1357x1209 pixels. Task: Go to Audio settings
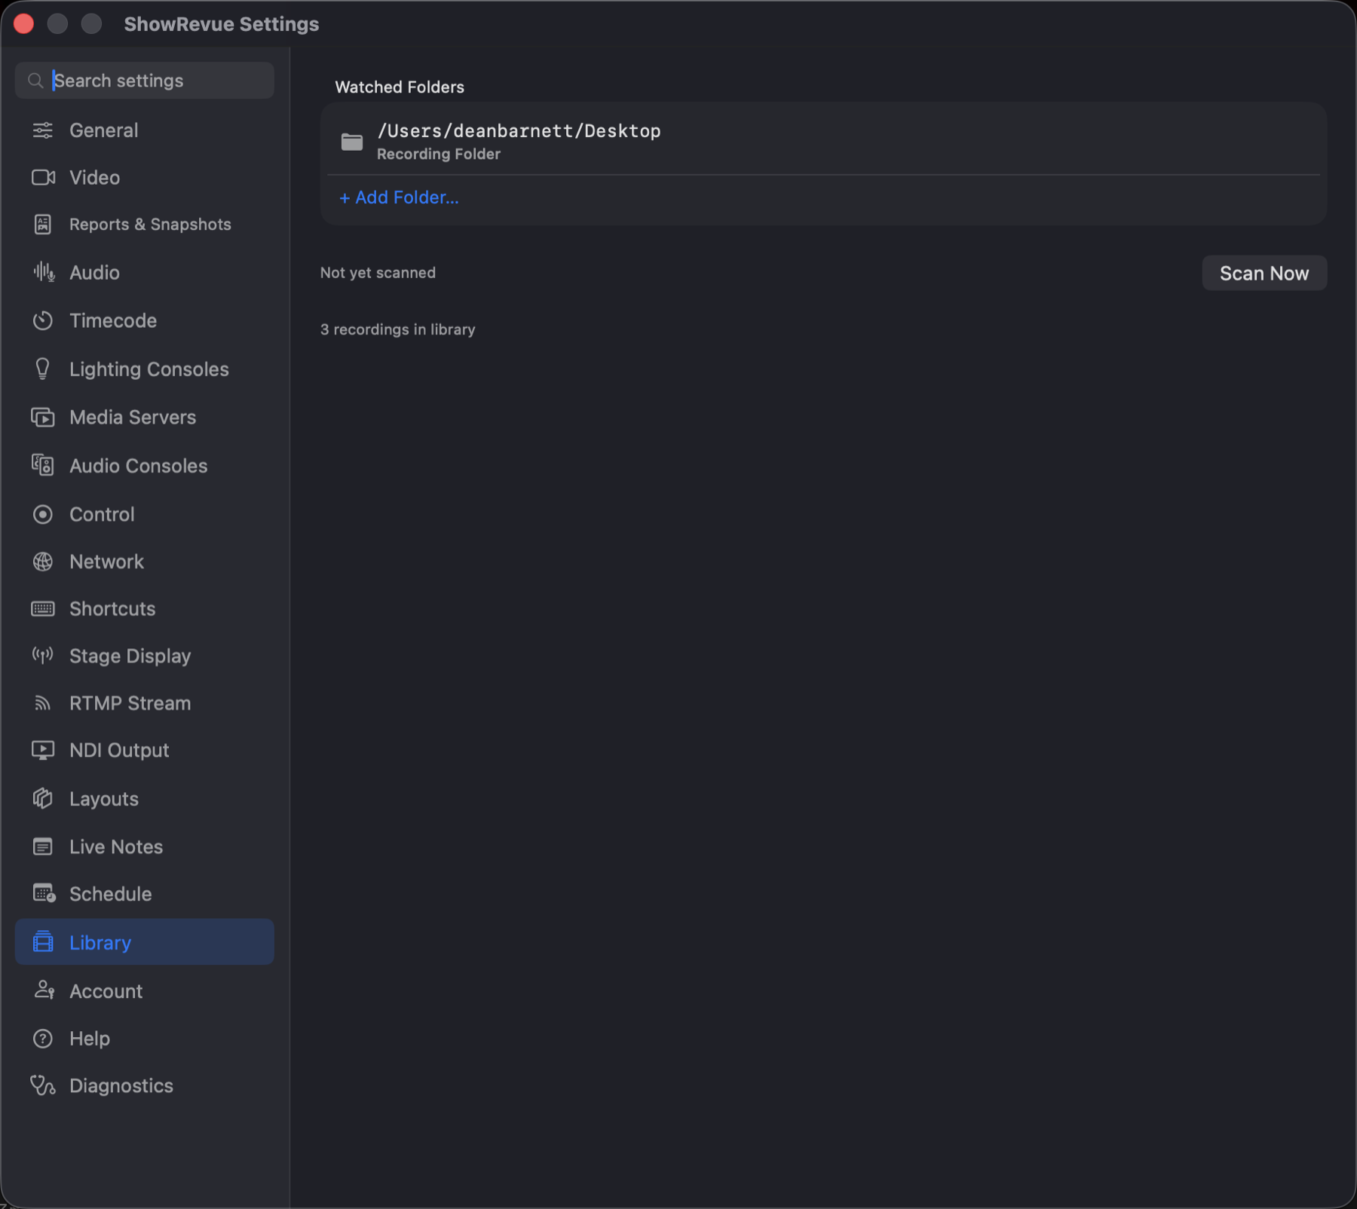point(144,272)
